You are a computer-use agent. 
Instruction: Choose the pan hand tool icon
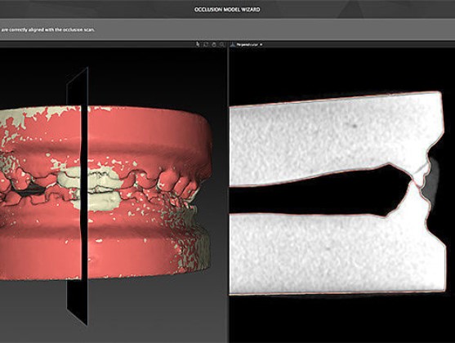click(214, 44)
